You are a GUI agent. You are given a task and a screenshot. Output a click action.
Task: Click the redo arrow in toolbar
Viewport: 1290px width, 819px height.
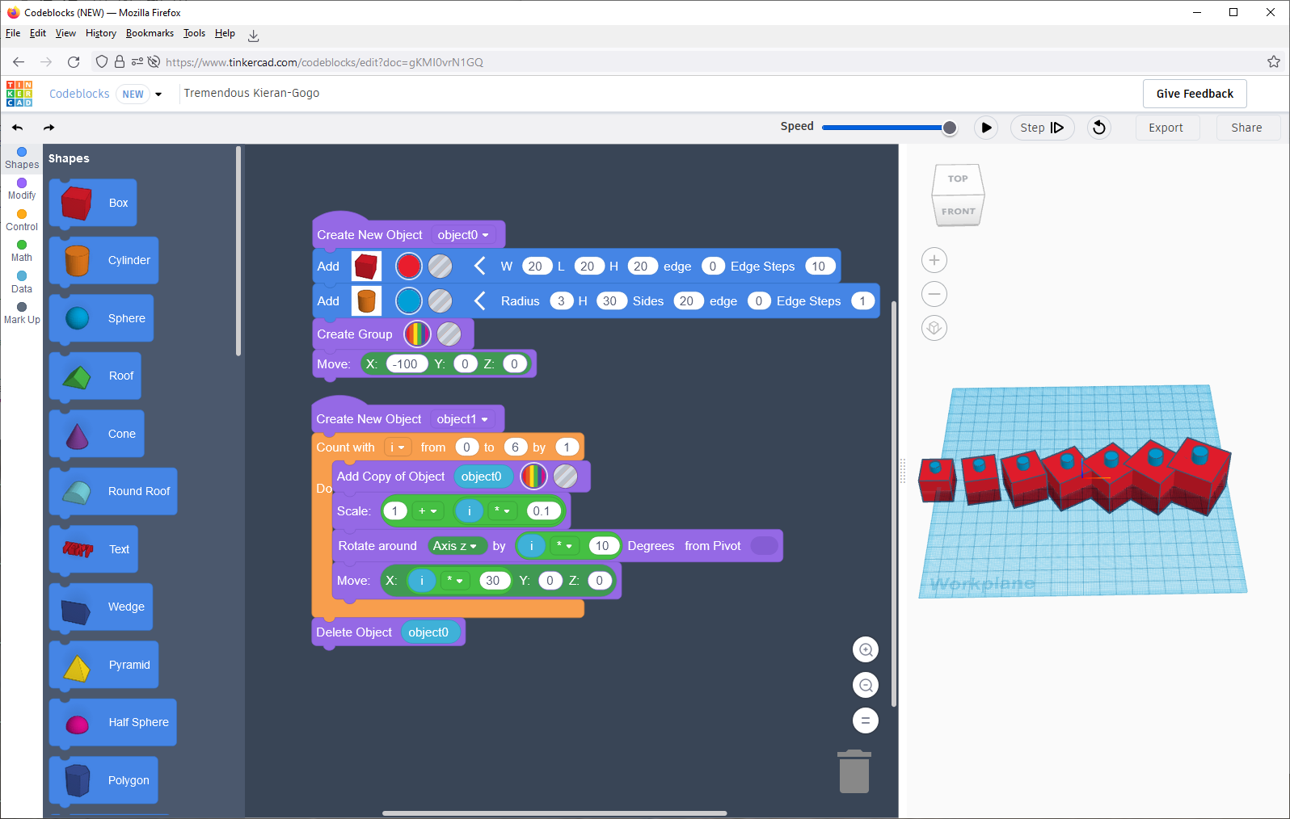48,128
